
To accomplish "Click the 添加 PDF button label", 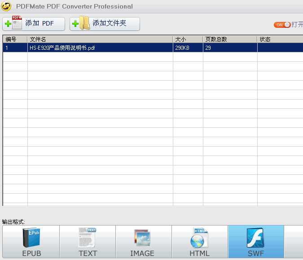I will coord(40,24).
